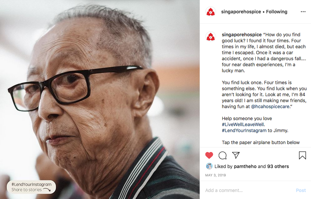Save post with the bookmark icon

(x=302, y=155)
